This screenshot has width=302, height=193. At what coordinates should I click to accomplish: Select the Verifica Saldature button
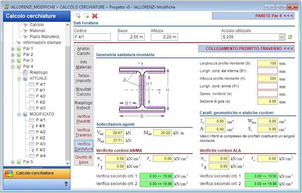[x=84, y=146]
